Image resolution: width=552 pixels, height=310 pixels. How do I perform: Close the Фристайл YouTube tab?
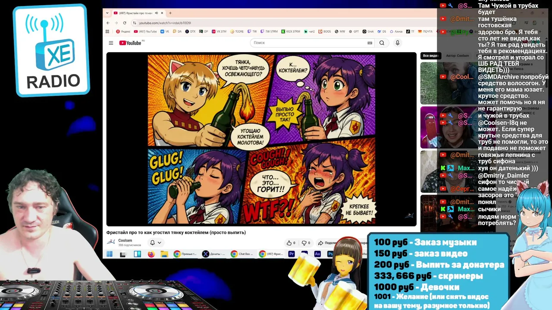pos(162,13)
